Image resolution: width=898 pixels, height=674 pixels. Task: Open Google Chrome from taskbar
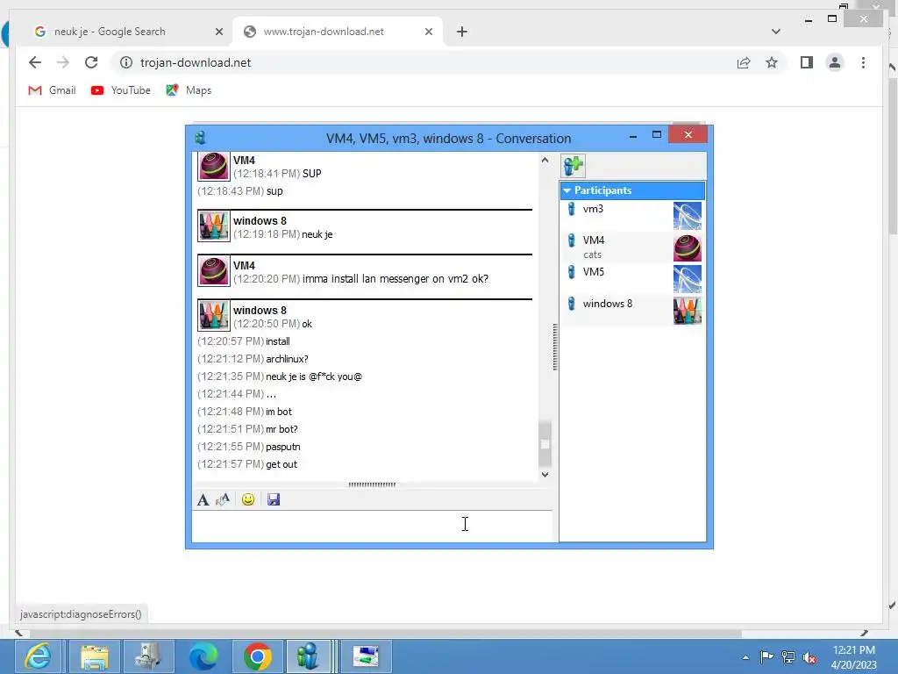tap(258, 656)
